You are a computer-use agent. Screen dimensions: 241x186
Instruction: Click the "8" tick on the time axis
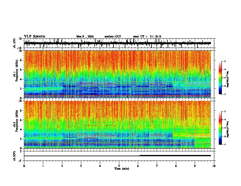tap(176, 166)
